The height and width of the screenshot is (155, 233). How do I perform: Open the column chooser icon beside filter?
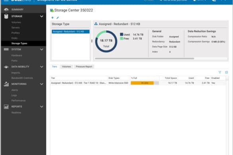coord(227,72)
